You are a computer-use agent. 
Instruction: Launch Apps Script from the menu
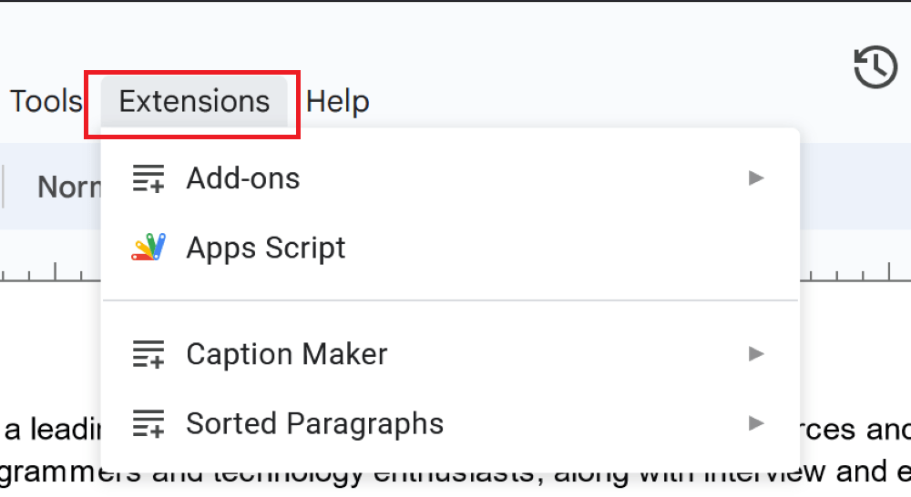(265, 248)
